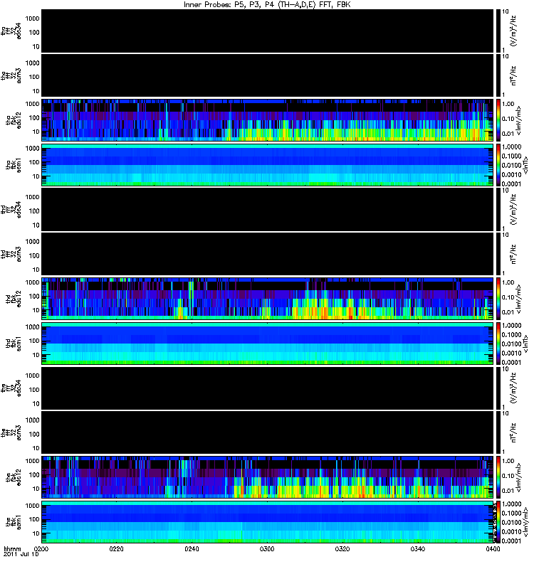Click the the fbk scm1 panel's y-axis label
Viewport: 534px width, 569px height.
point(14,522)
